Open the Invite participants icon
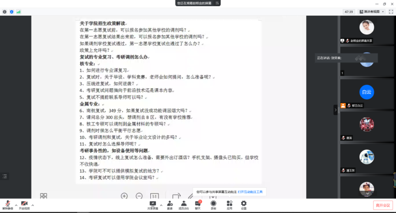This screenshot has height=213, width=396. coord(170,205)
